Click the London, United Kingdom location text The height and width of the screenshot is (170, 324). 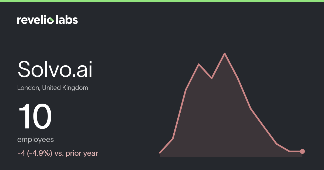click(x=53, y=88)
